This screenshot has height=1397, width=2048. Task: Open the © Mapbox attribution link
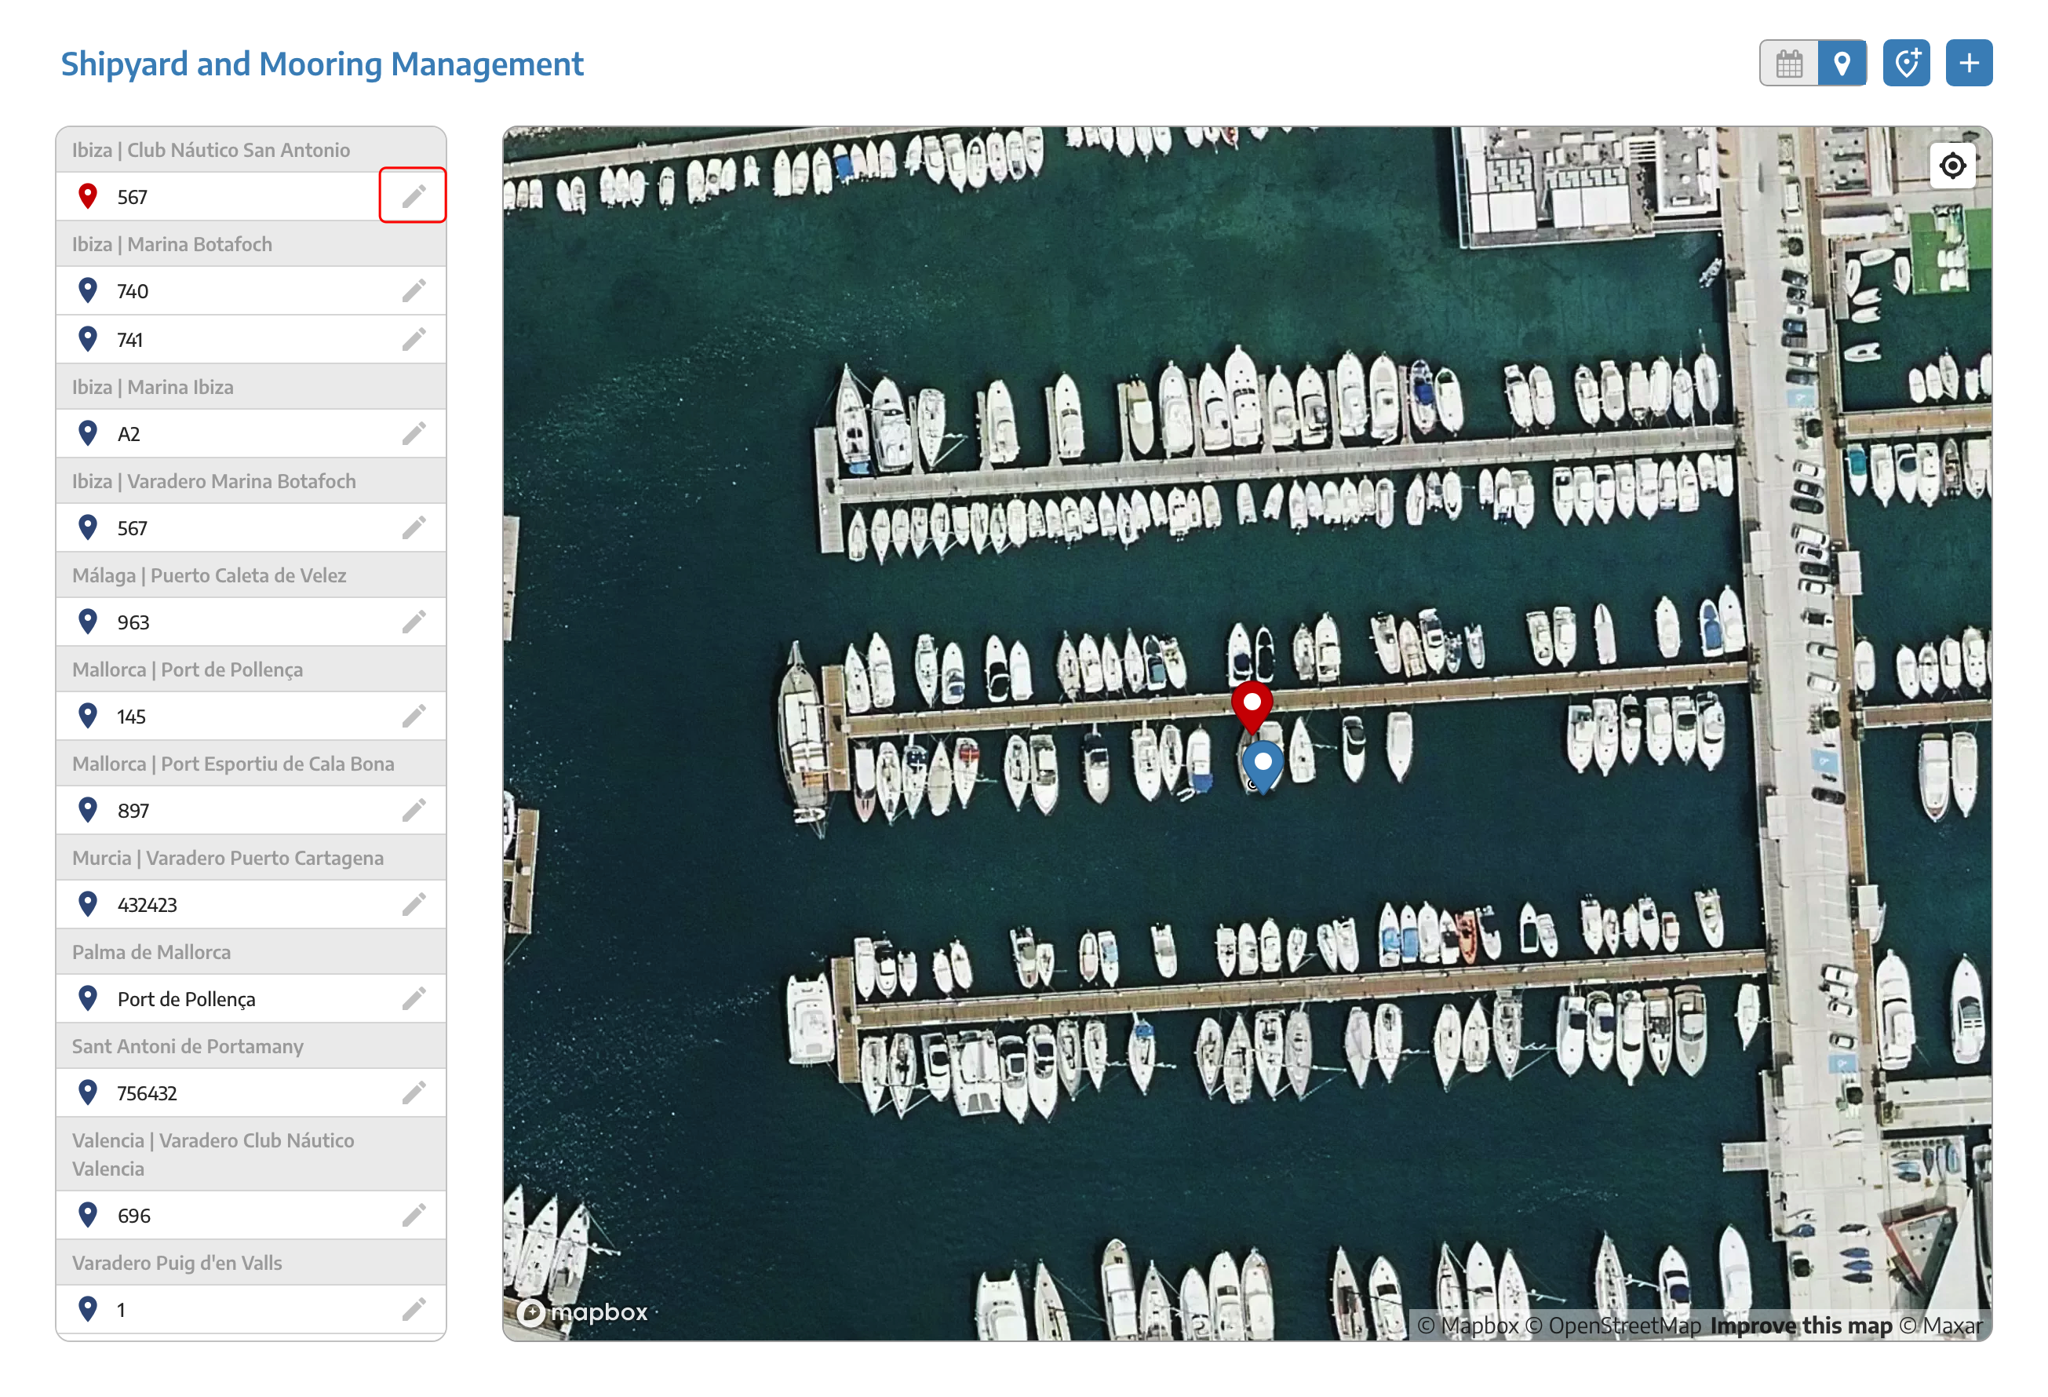(1468, 1326)
